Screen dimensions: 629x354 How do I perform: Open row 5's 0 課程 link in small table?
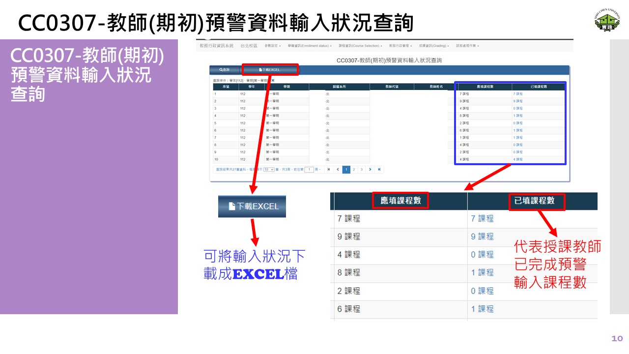[518, 123]
